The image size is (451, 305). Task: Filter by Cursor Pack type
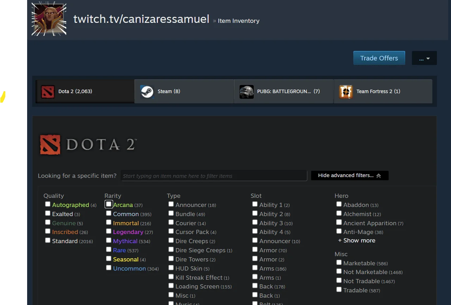[x=171, y=231]
